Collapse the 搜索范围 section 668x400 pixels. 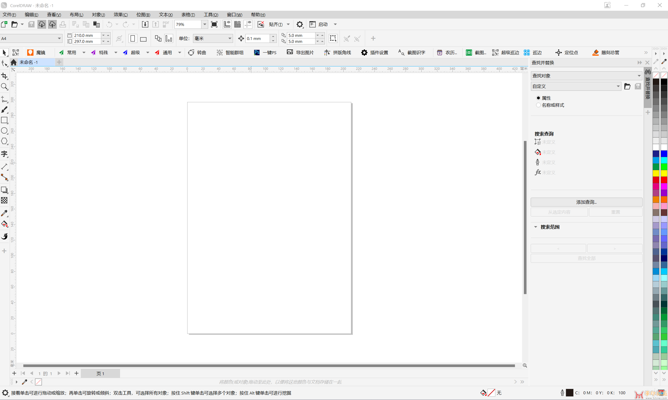pos(536,227)
